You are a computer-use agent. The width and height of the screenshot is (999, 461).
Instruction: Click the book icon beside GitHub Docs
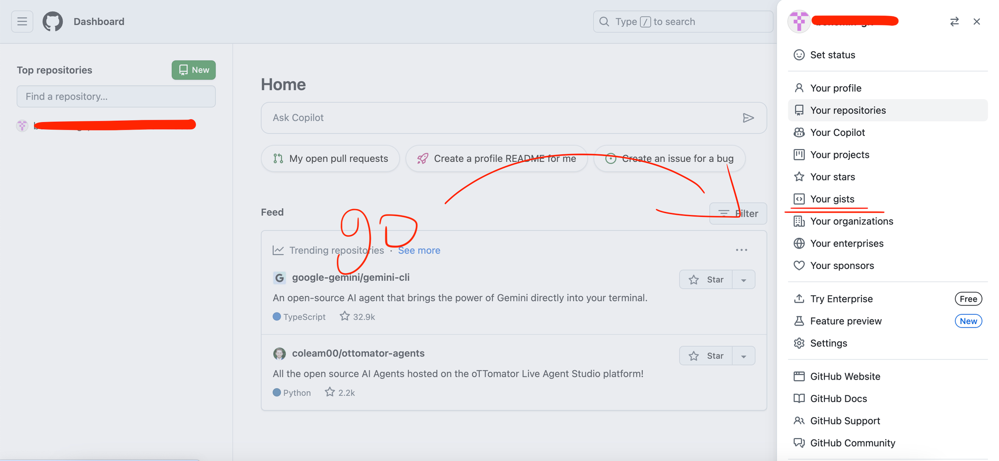coord(799,398)
